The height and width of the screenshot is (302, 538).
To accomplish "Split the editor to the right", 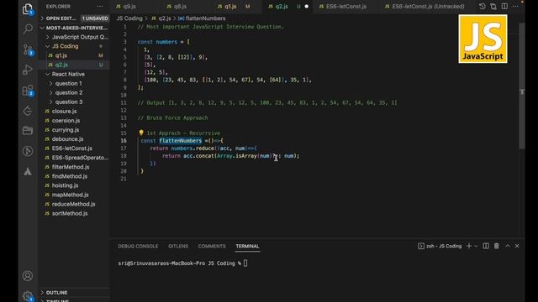I will coord(504,6).
